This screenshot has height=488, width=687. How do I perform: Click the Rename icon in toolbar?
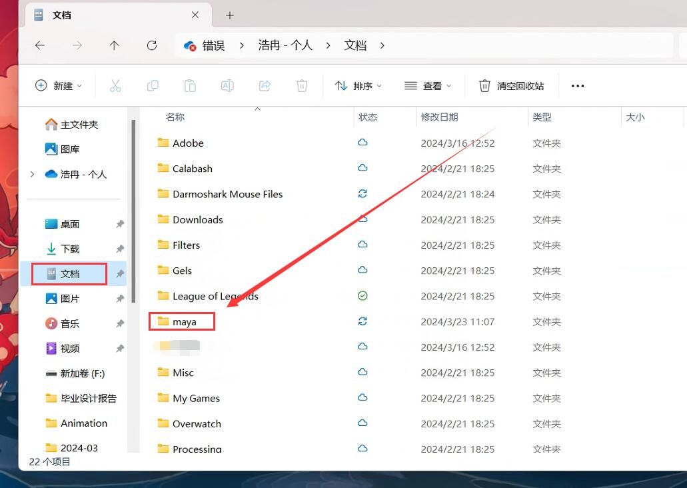coord(227,85)
